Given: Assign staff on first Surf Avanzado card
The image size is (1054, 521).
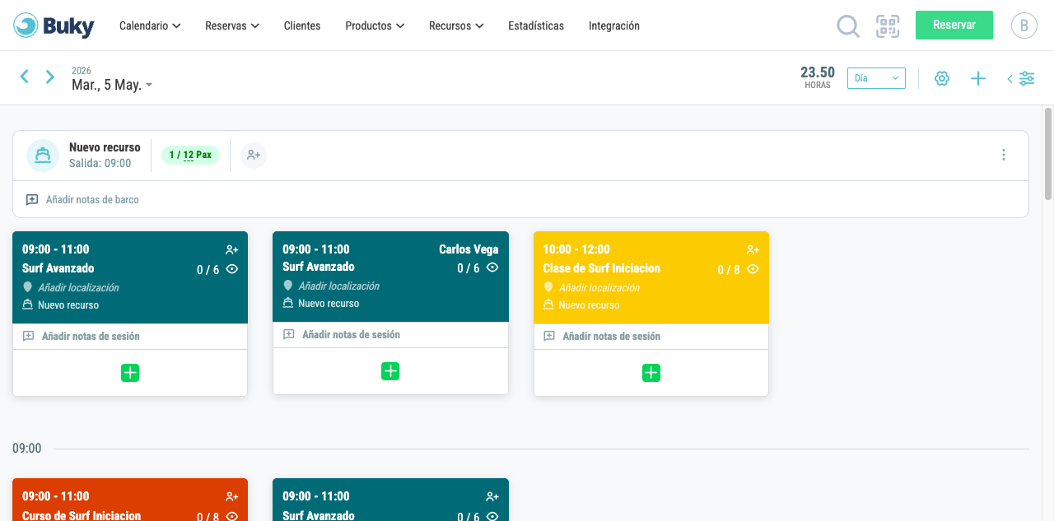Looking at the screenshot, I should coord(232,249).
